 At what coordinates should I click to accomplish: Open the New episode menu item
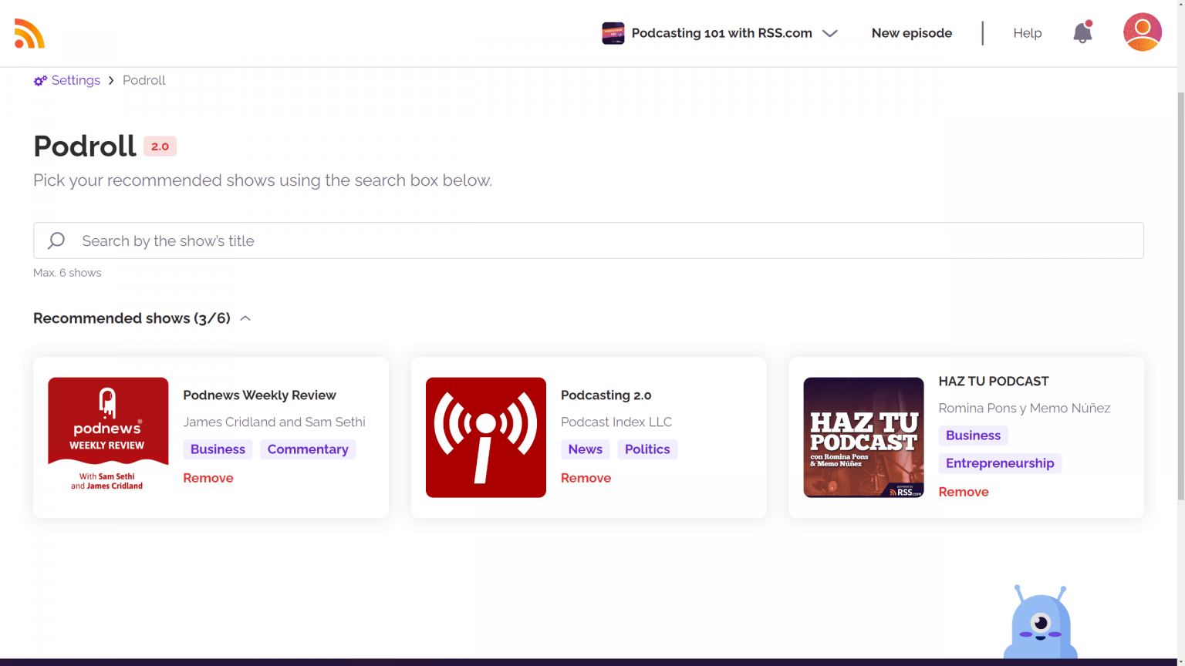pos(911,32)
